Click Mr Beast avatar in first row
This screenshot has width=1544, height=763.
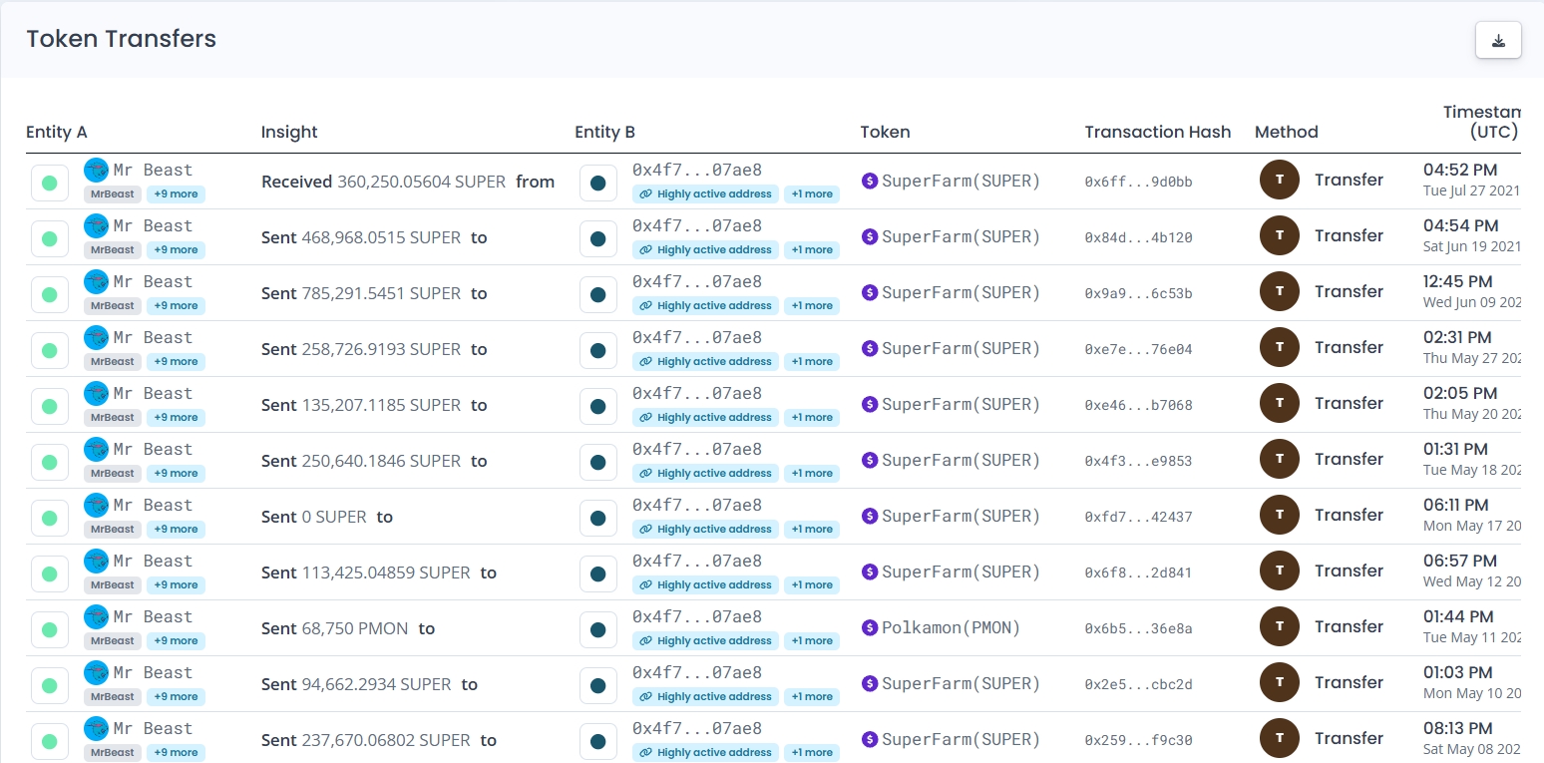(x=97, y=170)
